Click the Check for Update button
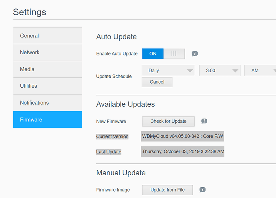The width and height of the screenshot is (276, 198). click(168, 121)
